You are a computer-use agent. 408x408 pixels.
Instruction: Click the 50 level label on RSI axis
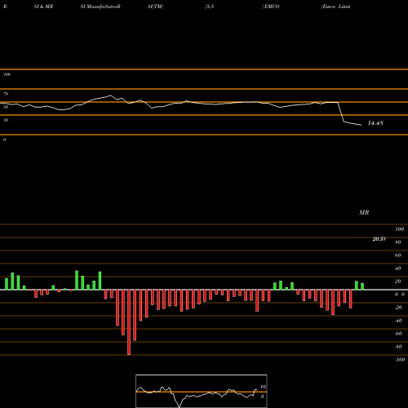coord(6,107)
